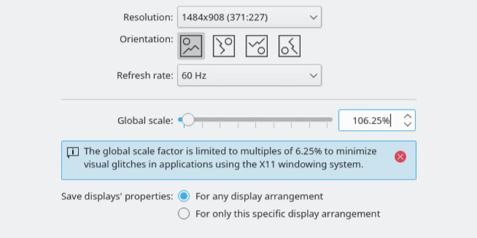477x238 pixels.
Task: Open the Refresh rate dropdown
Action: [x=249, y=76]
